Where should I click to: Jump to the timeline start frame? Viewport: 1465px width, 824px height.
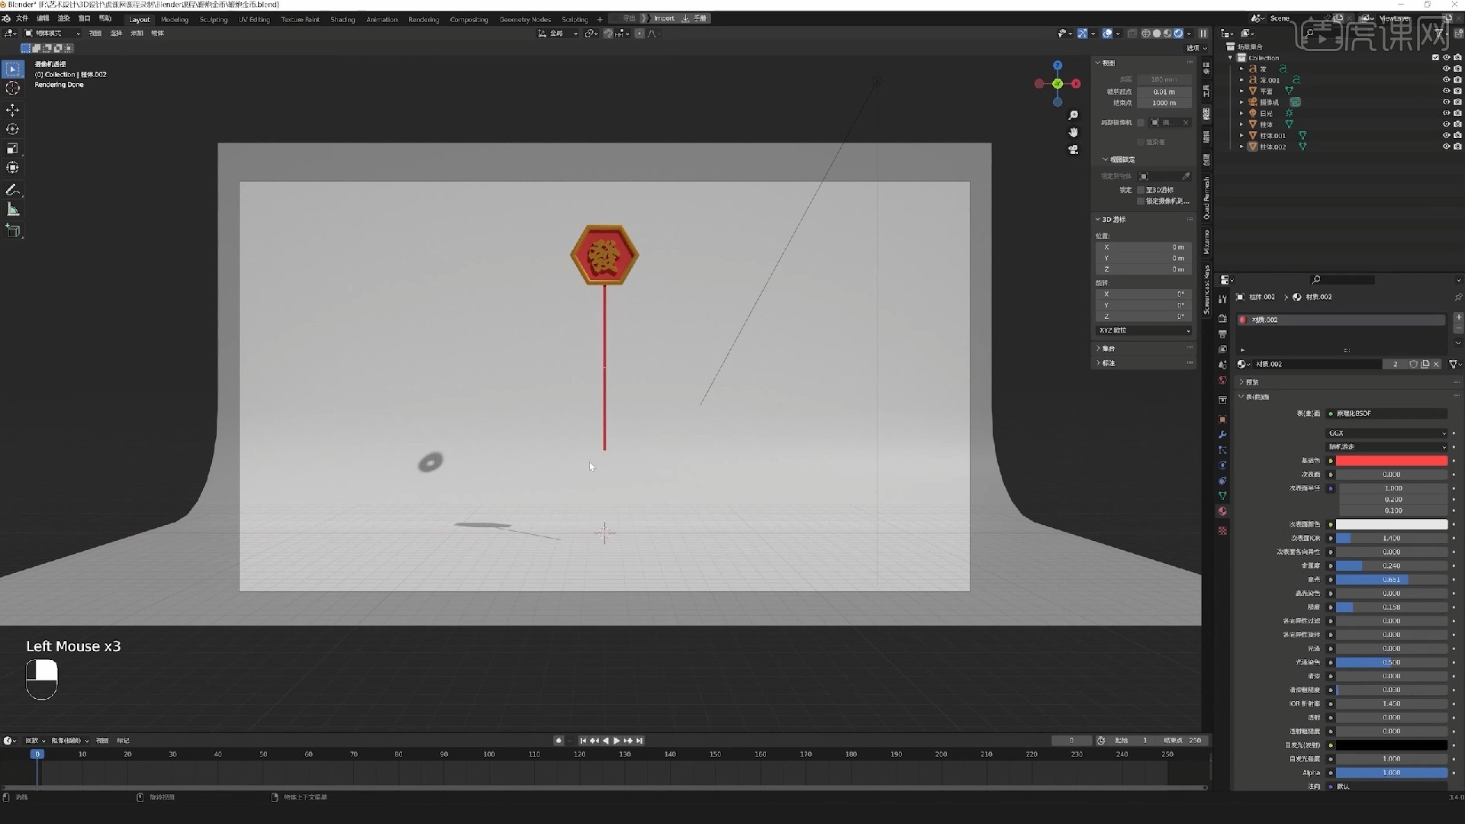[583, 741]
